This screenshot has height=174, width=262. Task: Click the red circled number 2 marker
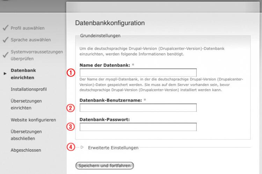71,108
